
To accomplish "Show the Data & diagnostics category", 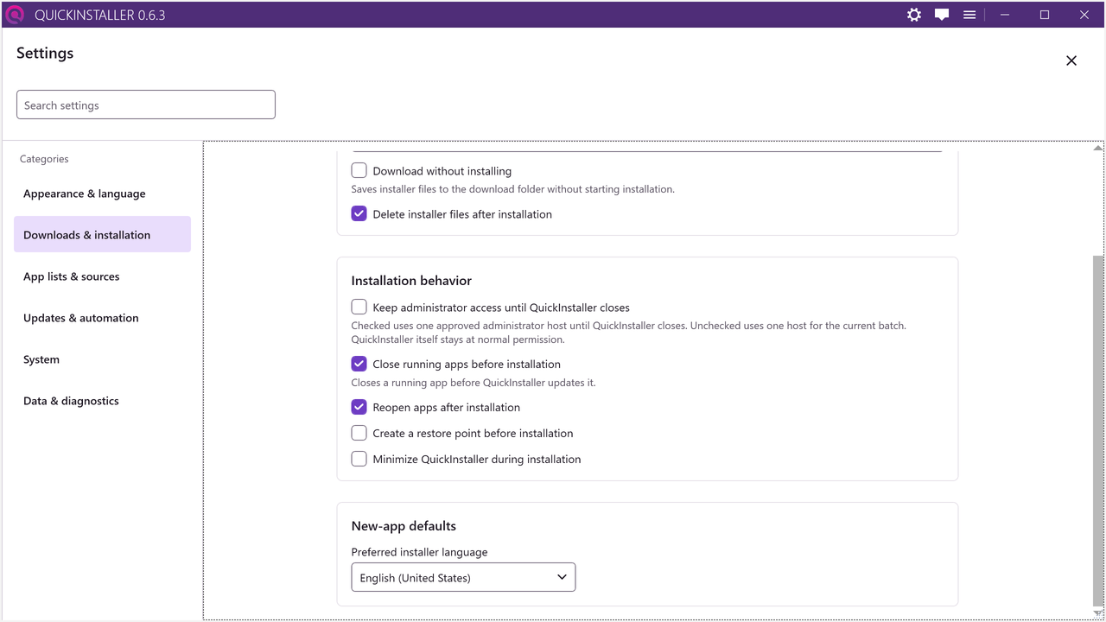I will click(102, 401).
